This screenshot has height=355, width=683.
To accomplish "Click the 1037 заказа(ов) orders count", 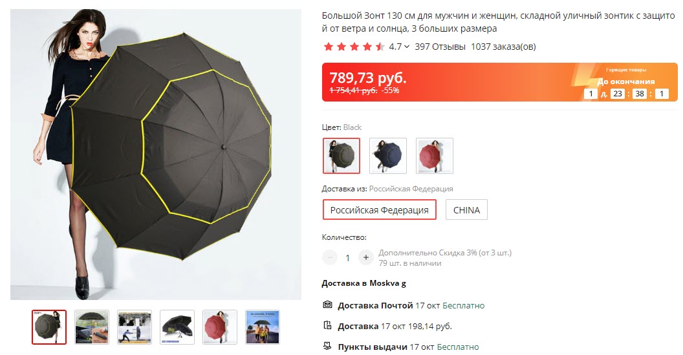I will pos(504,47).
